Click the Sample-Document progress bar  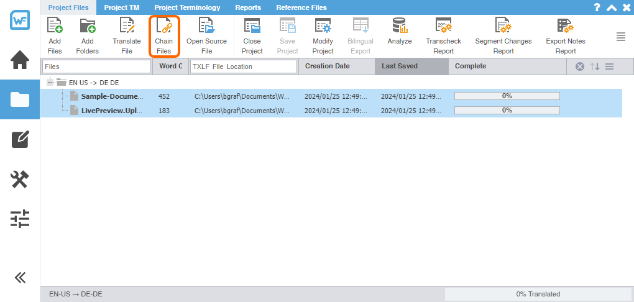point(507,96)
